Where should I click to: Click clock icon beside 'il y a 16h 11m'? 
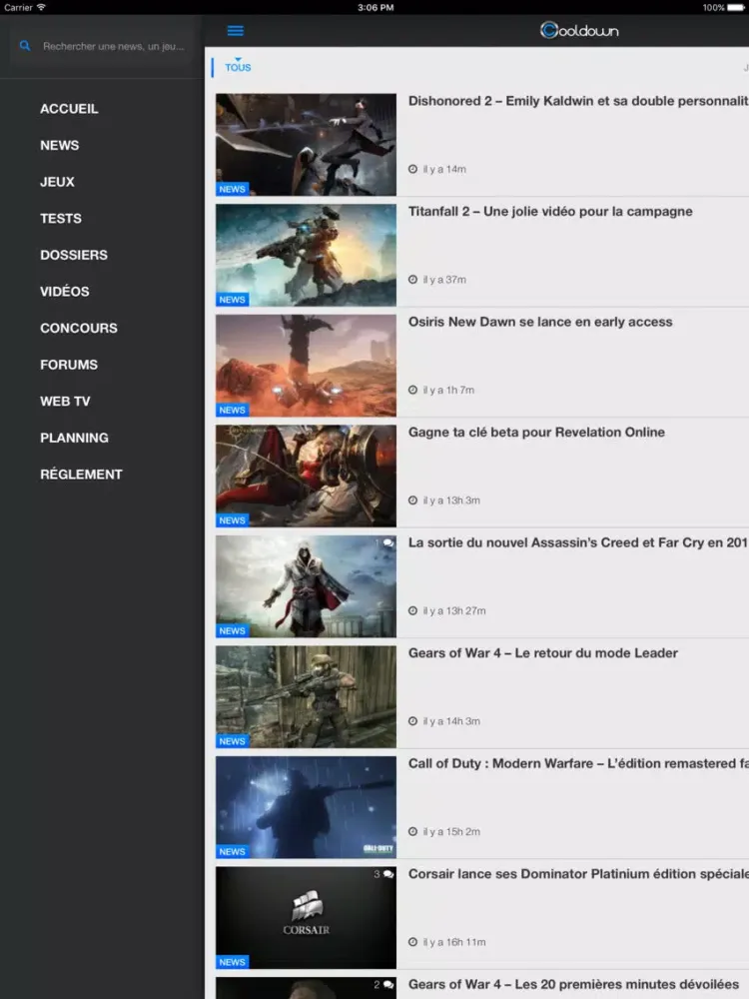[x=412, y=942]
